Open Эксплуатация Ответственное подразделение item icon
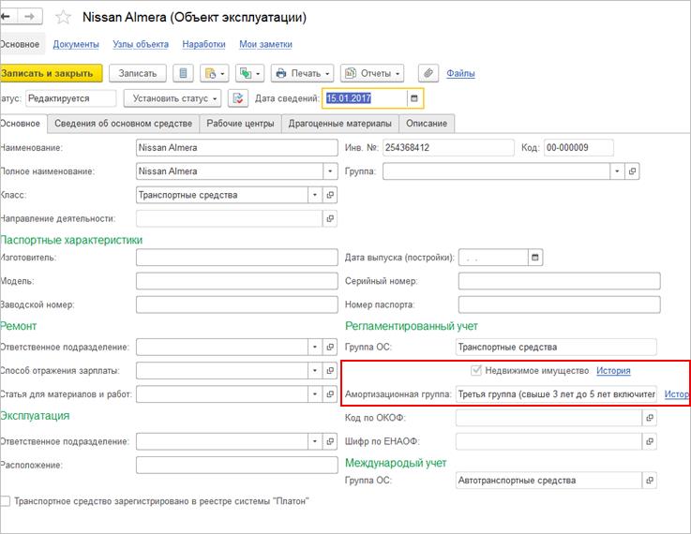Viewport: 691px width, 534px height. click(x=330, y=441)
